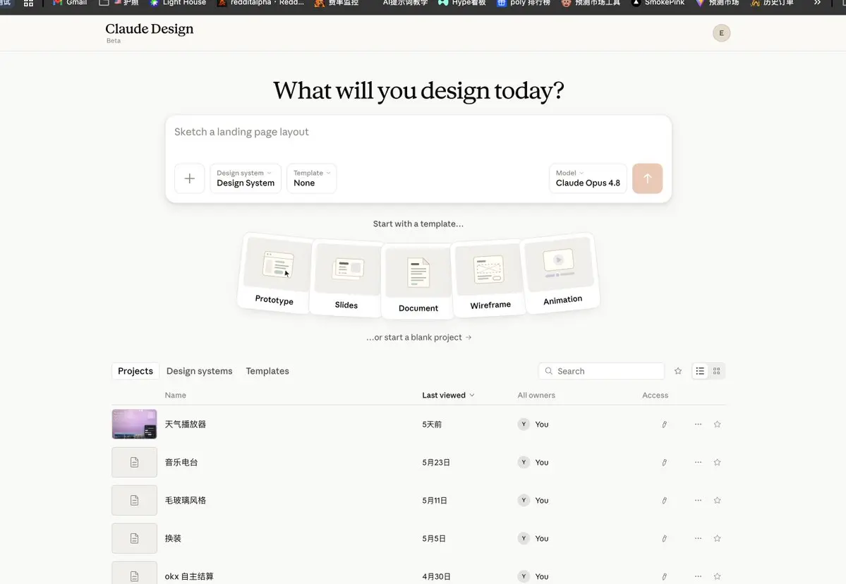This screenshot has width=846, height=584.
Task: Click edit access pencil icon for 音乐电台
Action: pos(664,462)
